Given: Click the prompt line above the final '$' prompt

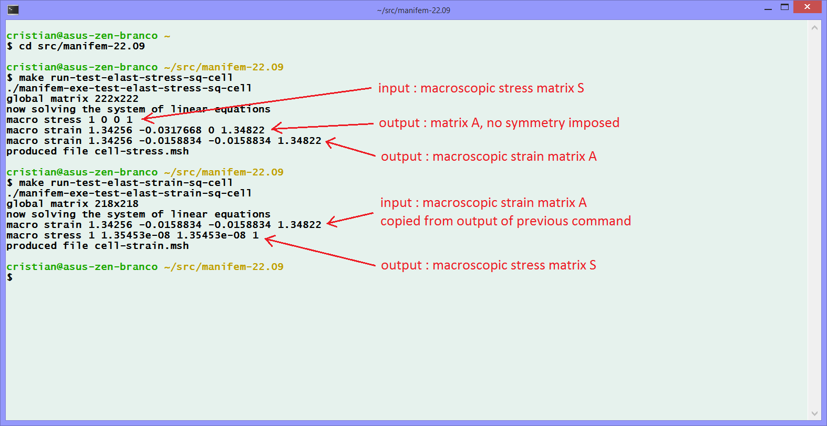Looking at the screenshot, I should coord(145,267).
